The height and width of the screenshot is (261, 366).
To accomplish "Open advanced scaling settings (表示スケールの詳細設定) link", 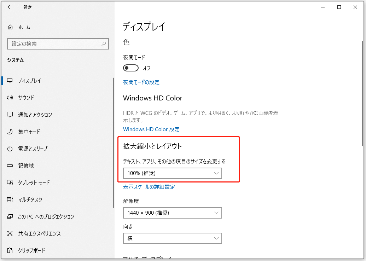I will pyautogui.click(x=149, y=187).
